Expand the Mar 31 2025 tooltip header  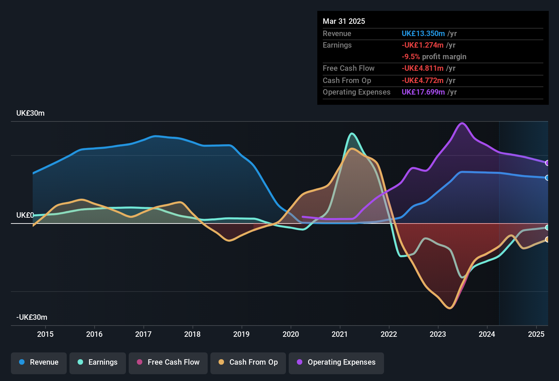pyautogui.click(x=344, y=21)
